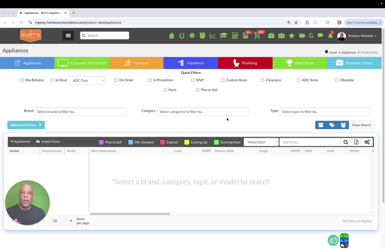Open the briefcase icon
The height and width of the screenshot is (249, 385).
(x=271, y=36)
